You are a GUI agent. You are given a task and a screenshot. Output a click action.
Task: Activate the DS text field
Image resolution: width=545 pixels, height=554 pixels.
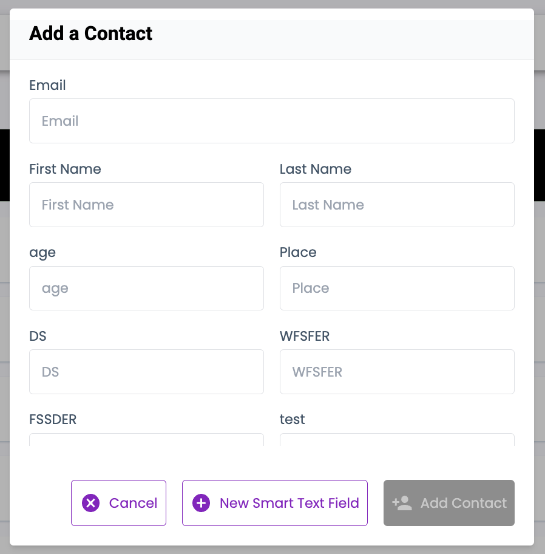coord(146,372)
